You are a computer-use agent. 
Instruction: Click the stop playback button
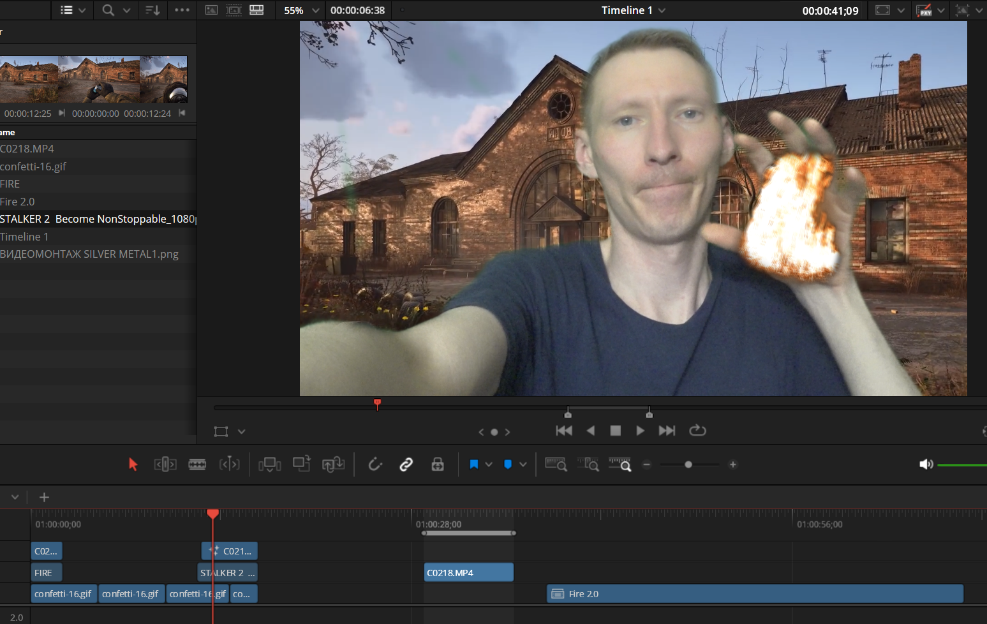point(615,431)
